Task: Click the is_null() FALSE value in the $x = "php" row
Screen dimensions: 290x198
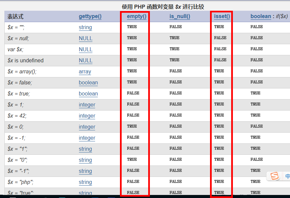Action: pyautogui.click(x=175, y=182)
